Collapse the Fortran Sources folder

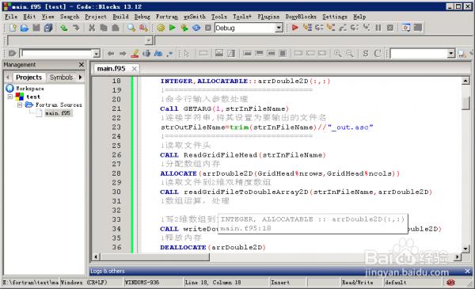(20, 105)
